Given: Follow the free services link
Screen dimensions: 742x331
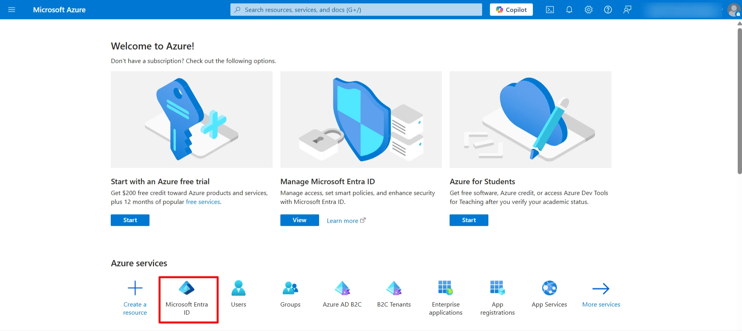Looking at the screenshot, I should pos(203,202).
